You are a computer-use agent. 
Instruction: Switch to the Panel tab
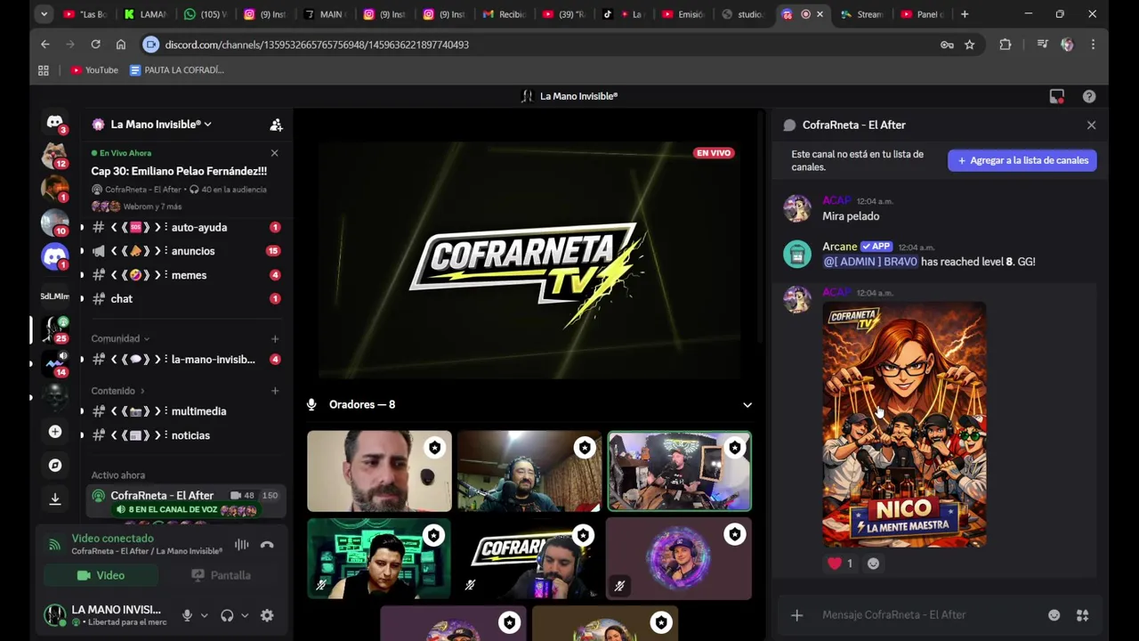pyautogui.click(x=922, y=14)
